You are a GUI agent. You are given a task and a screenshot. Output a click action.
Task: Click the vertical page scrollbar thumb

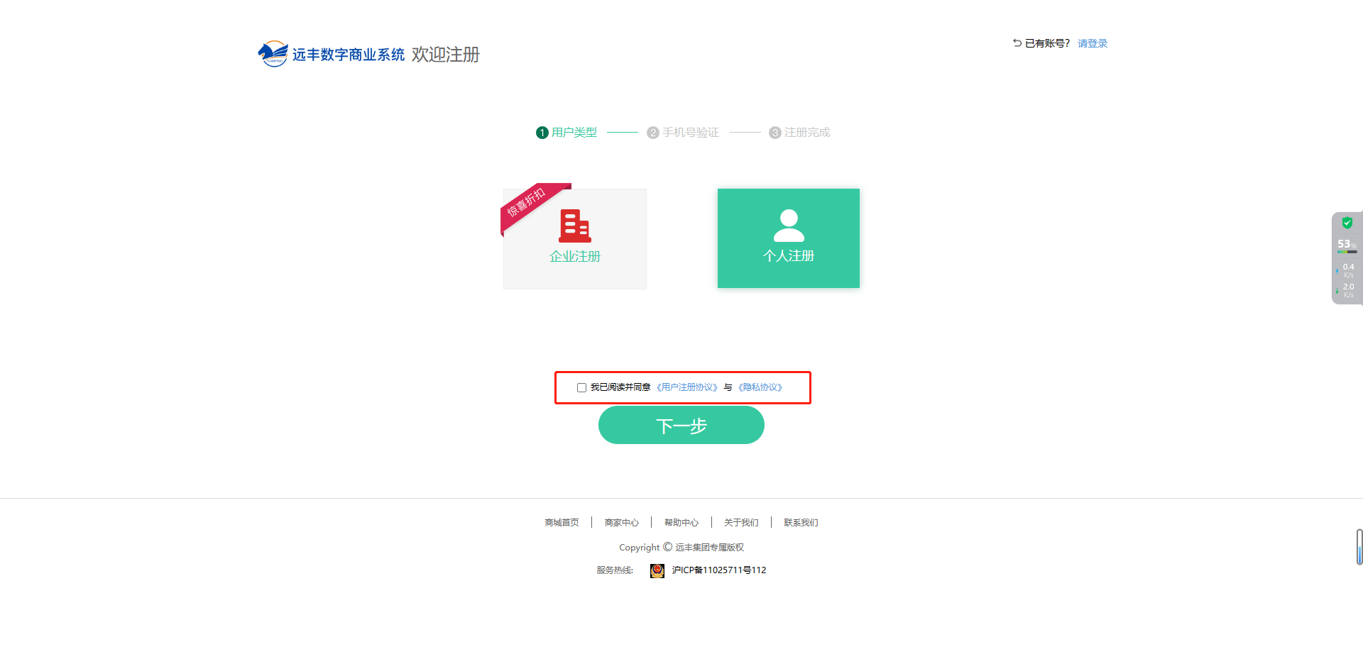(x=1359, y=547)
